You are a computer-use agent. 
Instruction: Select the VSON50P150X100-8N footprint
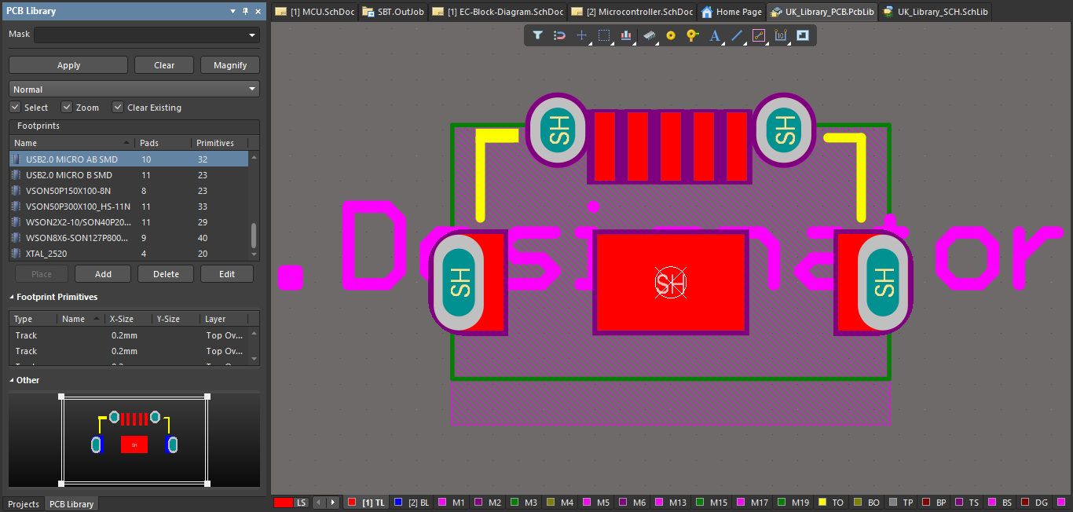tap(130, 190)
